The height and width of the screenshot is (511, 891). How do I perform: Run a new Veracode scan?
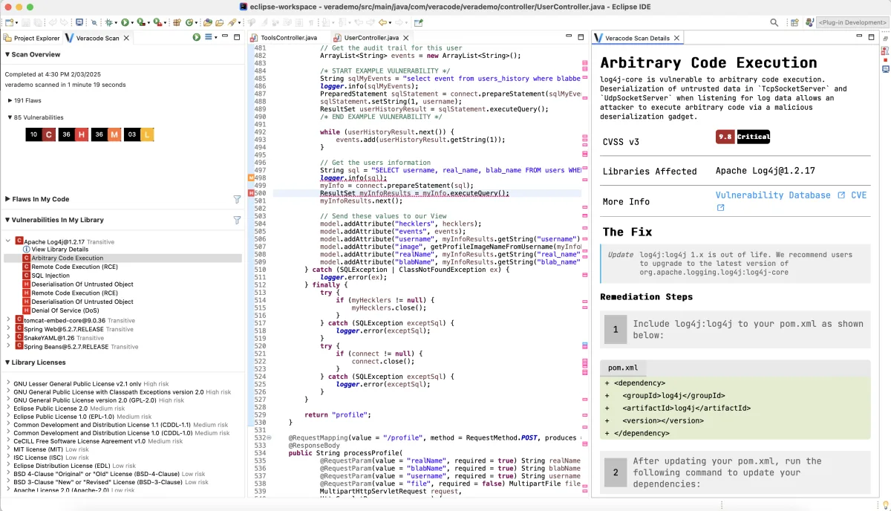(x=195, y=37)
